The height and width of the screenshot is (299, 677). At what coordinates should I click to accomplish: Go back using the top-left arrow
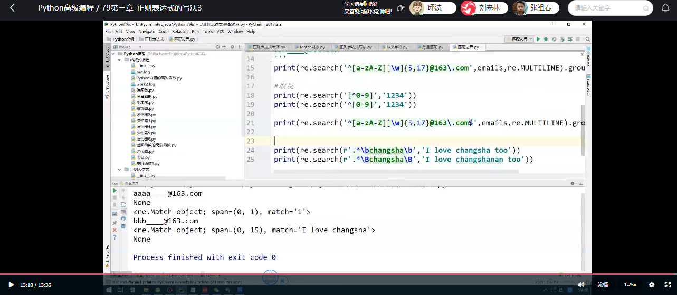click(12, 8)
